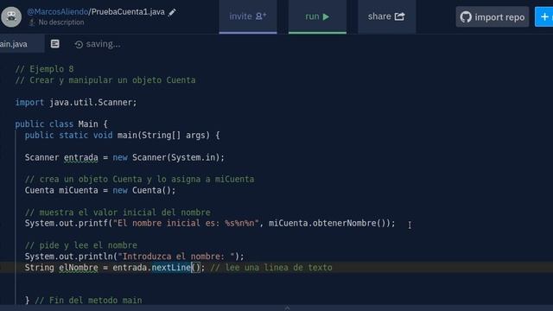Click the import java.util.Scanner line
553x311 pixels.
point(76,102)
